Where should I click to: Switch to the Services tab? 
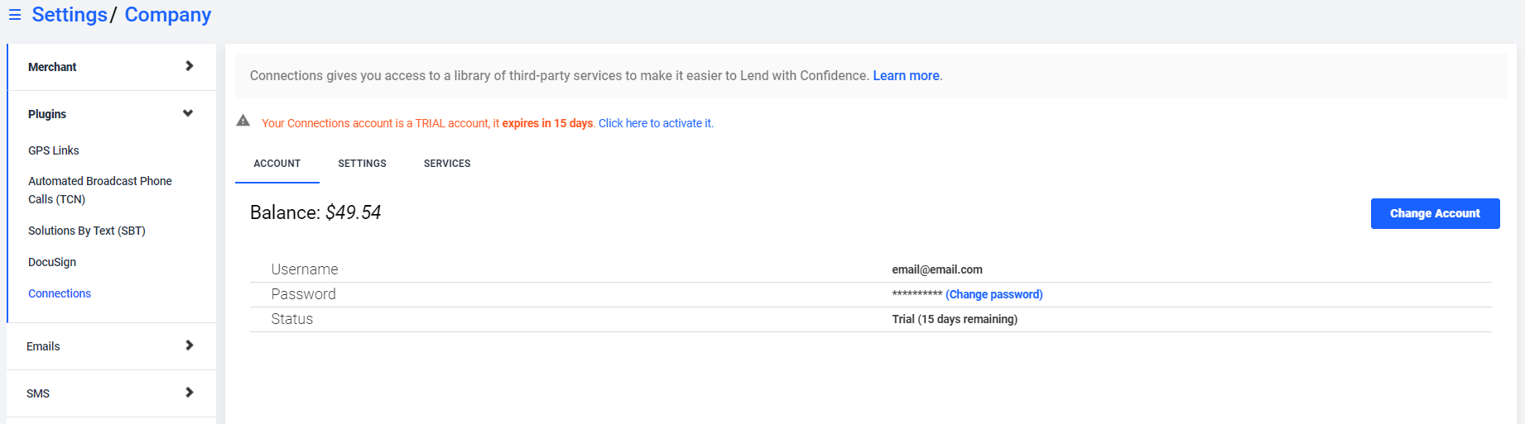pos(447,164)
